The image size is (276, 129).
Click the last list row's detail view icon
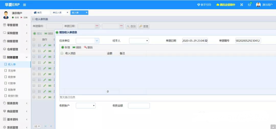[x=39, y=97]
